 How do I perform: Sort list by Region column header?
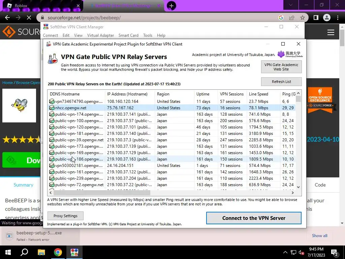click(x=175, y=94)
